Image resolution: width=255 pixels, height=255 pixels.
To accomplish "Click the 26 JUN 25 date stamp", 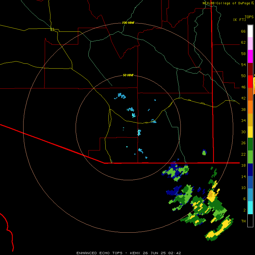I will [154, 253].
